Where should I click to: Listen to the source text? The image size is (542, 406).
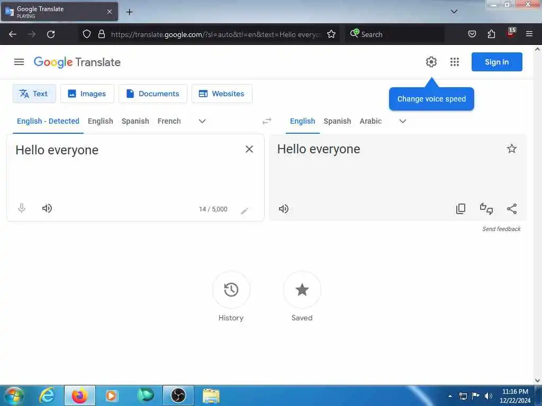point(47,208)
